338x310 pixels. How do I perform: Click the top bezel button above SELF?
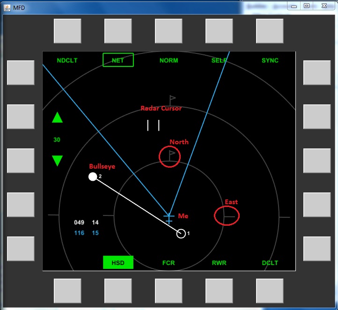pos(219,31)
